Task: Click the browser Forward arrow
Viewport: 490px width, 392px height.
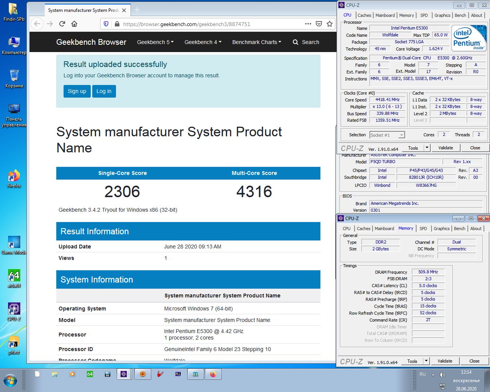Action: click(50, 24)
